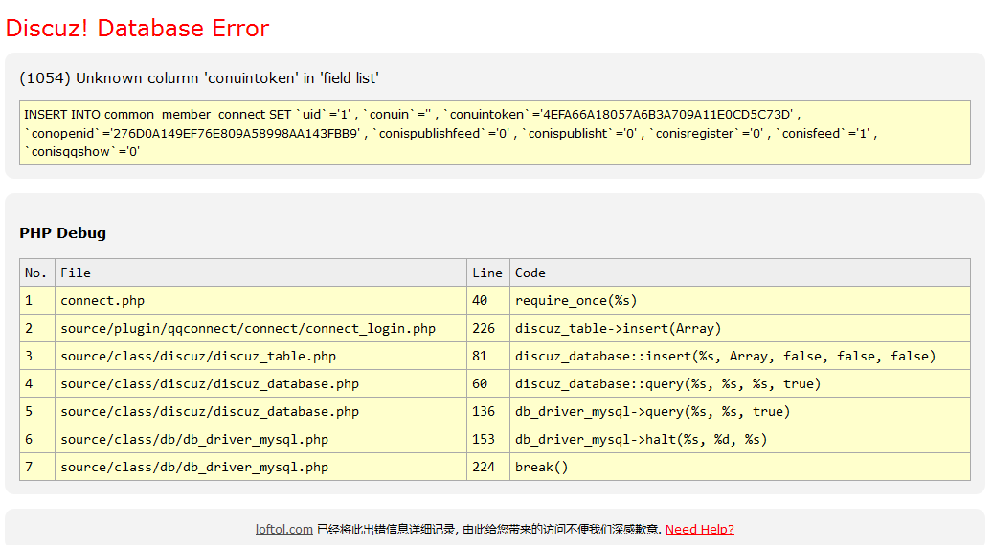
Task: Select the connect.php file cell
Action: pyautogui.click(x=260, y=300)
